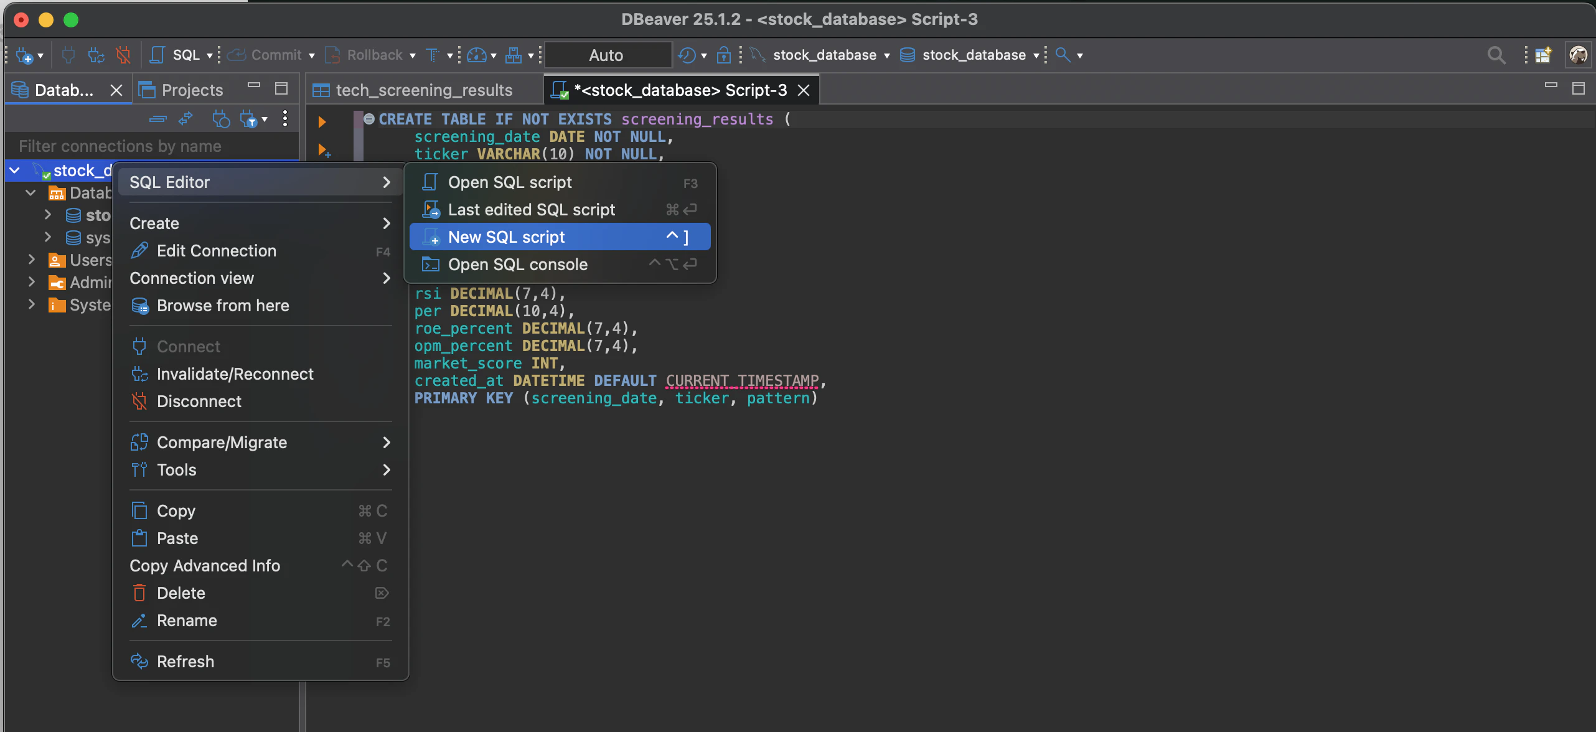
Task: Open the active schema stock_database selector
Action: [x=970, y=55]
